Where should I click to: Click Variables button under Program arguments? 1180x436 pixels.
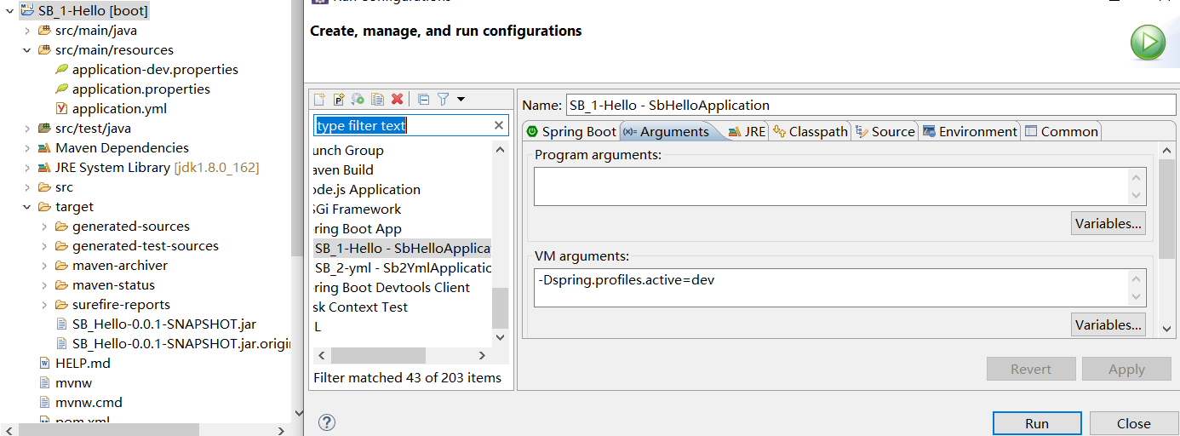tap(1108, 223)
